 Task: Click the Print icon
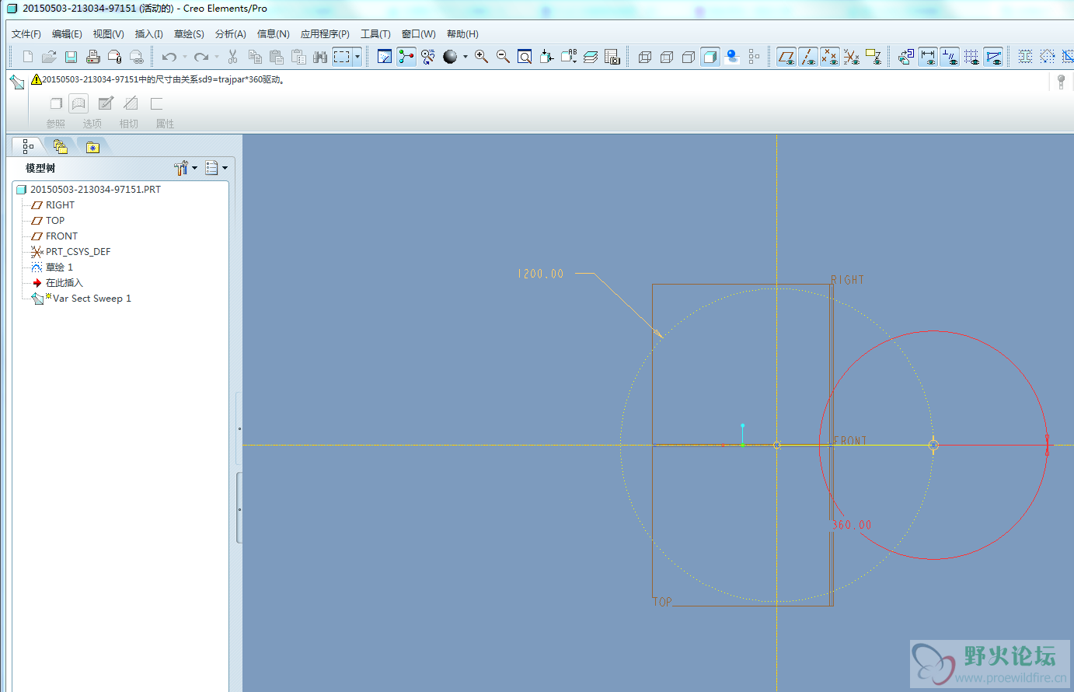(x=92, y=57)
